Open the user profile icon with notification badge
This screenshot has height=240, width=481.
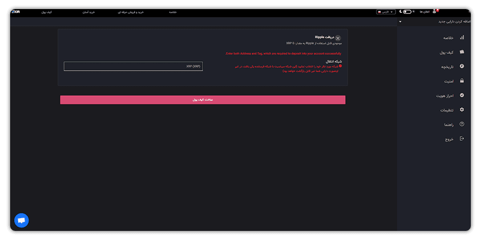pyautogui.click(x=435, y=11)
